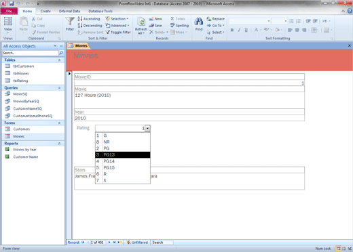Image resolution: width=353 pixels, height=252 pixels.
Task: Align text left
Action: pyautogui.click(x=290, y=30)
